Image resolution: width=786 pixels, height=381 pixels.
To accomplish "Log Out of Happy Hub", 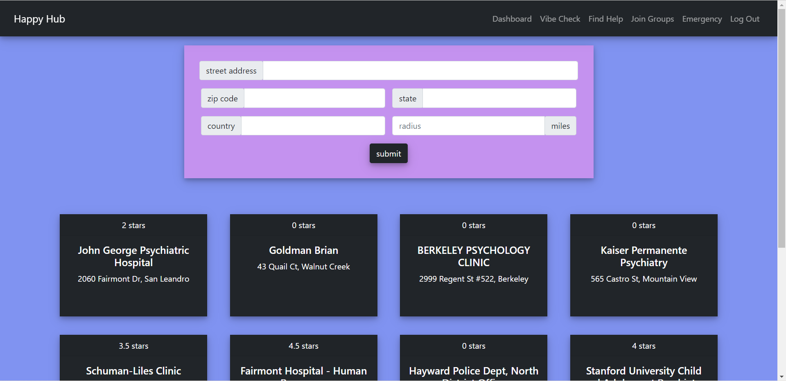I will coord(744,19).
